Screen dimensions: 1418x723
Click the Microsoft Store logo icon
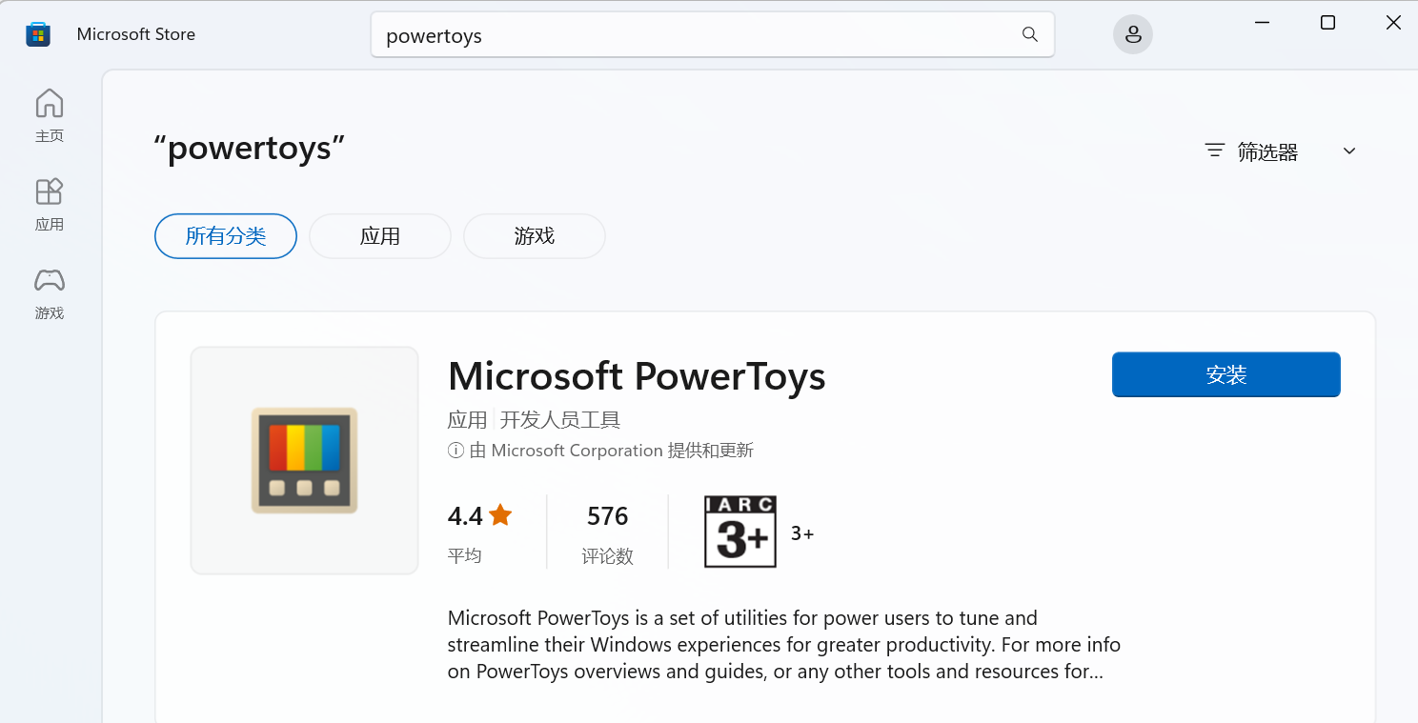tap(37, 34)
